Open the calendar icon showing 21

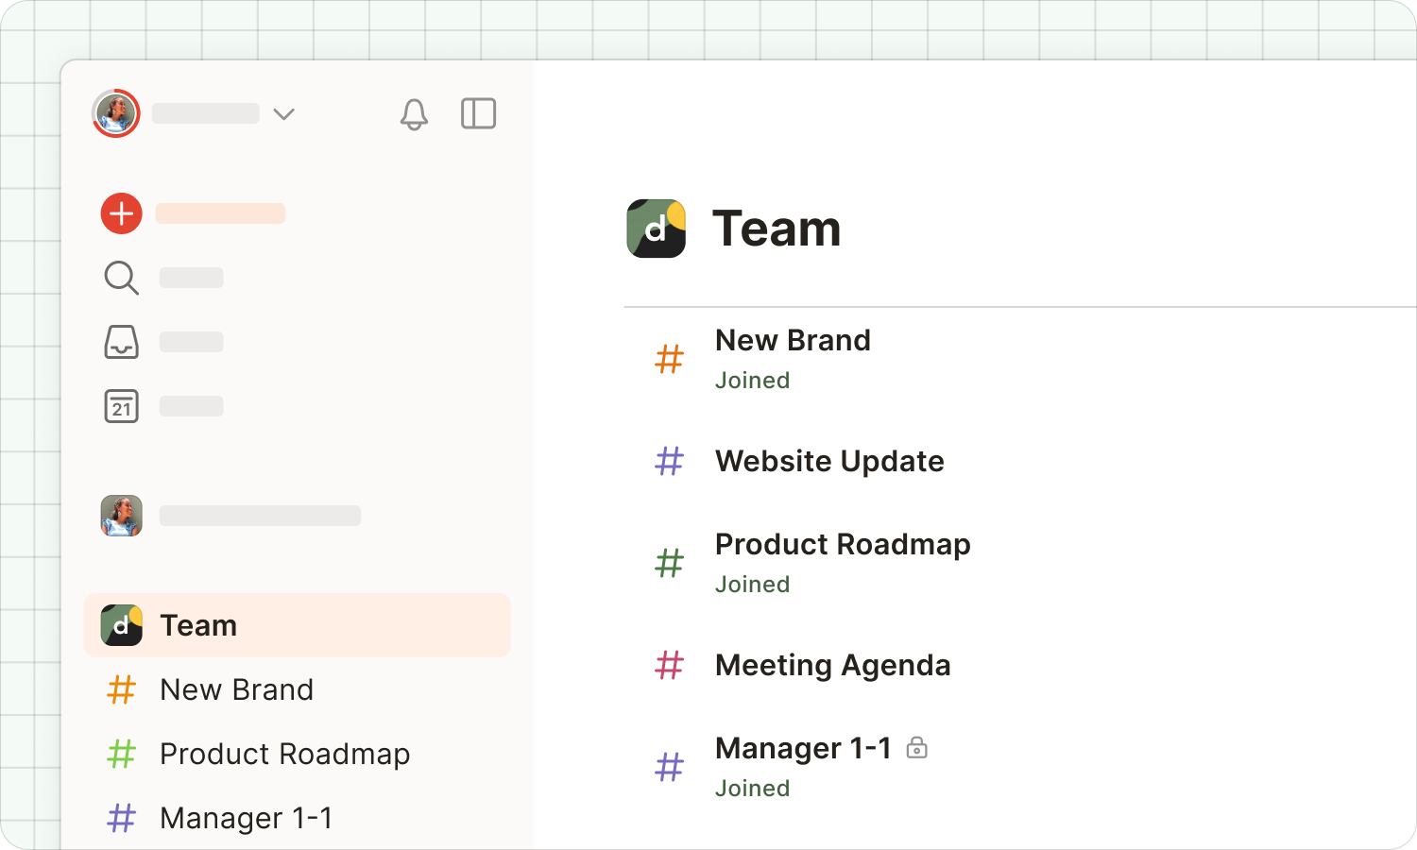121,406
